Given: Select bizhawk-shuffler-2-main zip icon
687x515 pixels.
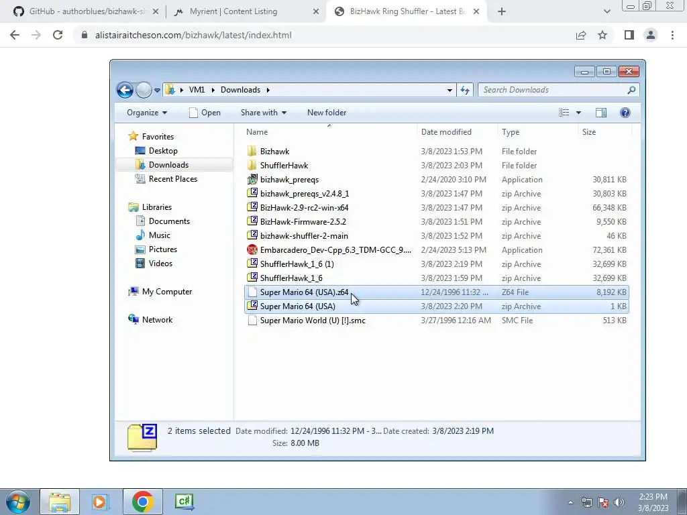Looking at the screenshot, I should 252,235.
